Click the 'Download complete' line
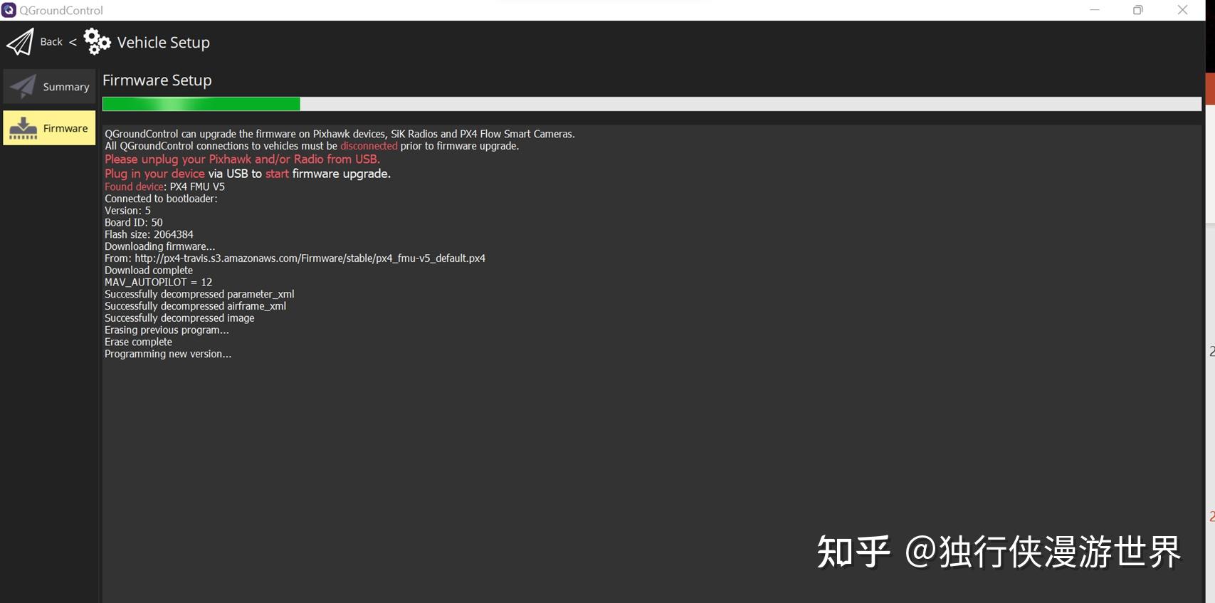 pos(149,271)
